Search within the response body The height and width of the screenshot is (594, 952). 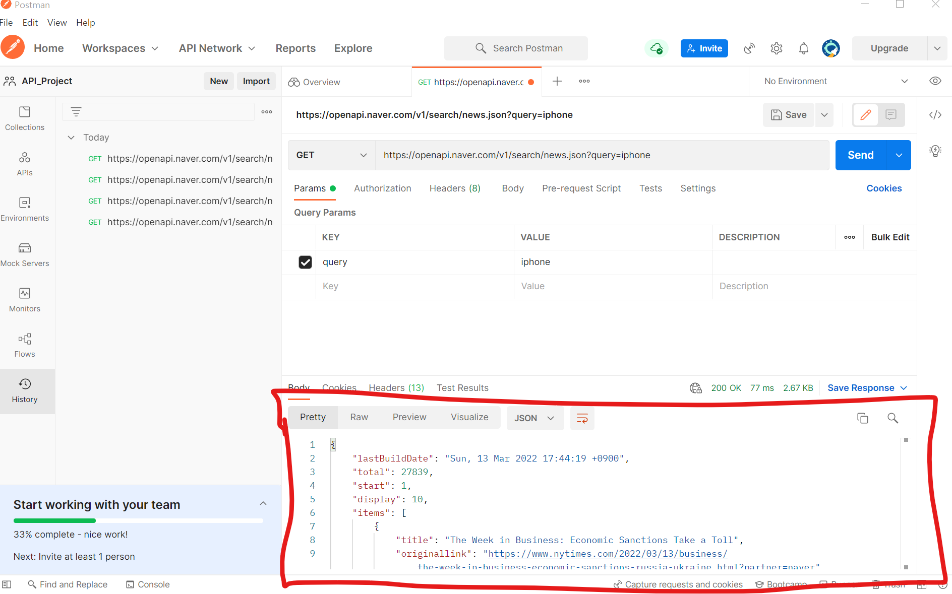pyautogui.click(x=892, y=418)
